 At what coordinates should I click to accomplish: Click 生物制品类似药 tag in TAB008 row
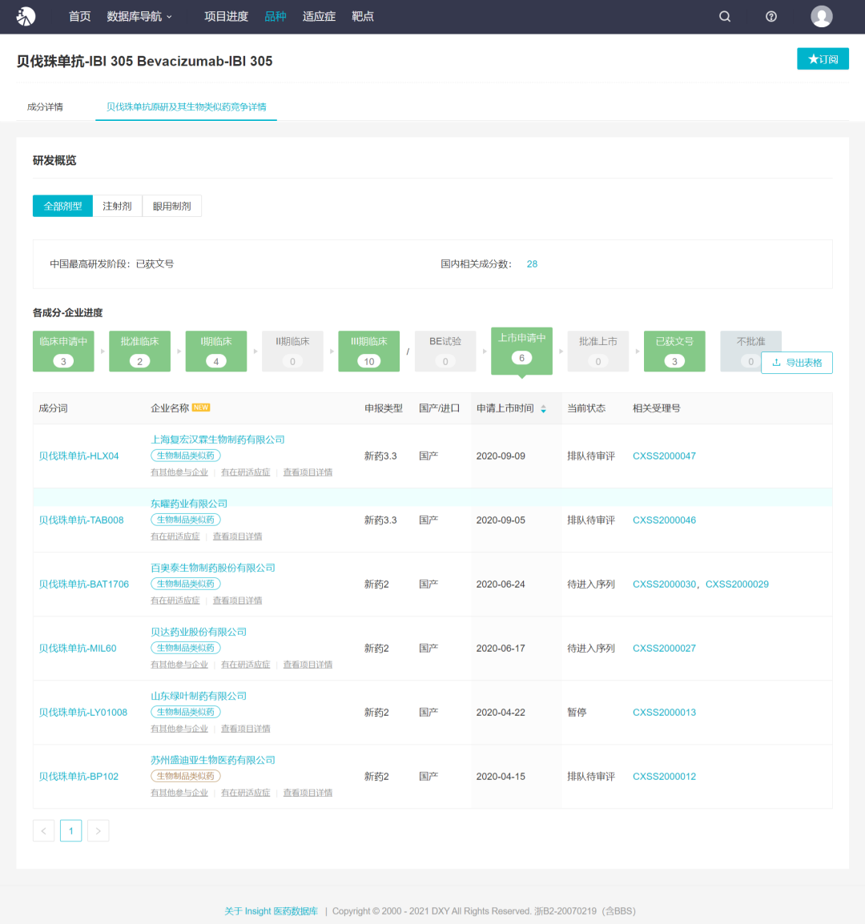point(186,520)
